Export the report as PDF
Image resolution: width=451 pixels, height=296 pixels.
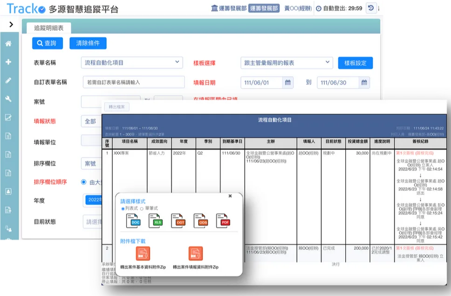click(x=223, y=221)
